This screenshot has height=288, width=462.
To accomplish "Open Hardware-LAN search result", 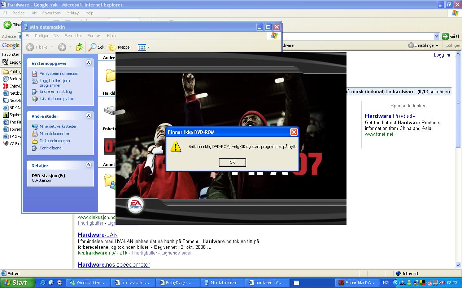I will pyautogui.click(x=98, y=235).
